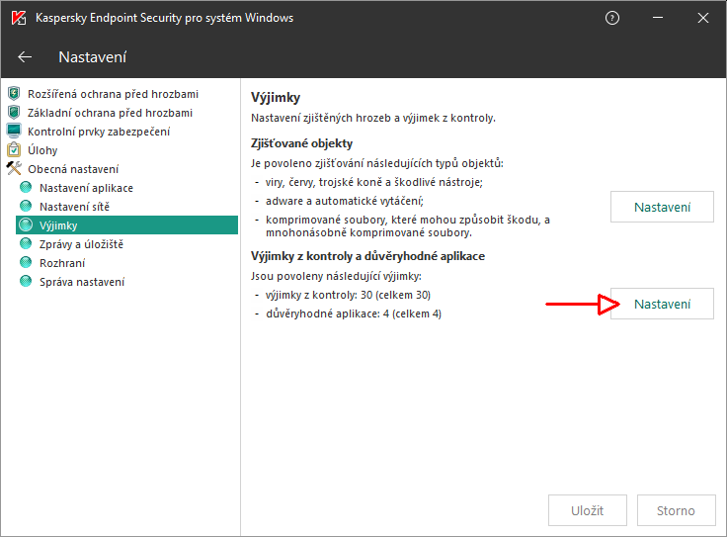Click tools icon beside Obecná nastavení

14,168
